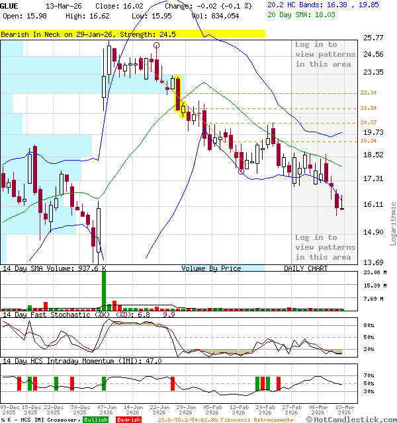Click the last candlestick on 13-Mar-26

tap(342, 205)
